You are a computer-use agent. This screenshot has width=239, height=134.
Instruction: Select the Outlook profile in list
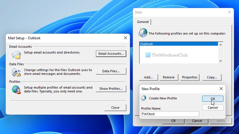(x=179, y=44)
